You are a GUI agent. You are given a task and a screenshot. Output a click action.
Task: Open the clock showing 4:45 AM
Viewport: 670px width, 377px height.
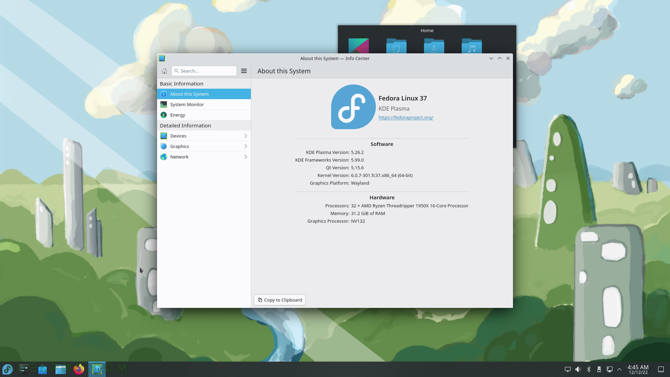pos(638,369)
